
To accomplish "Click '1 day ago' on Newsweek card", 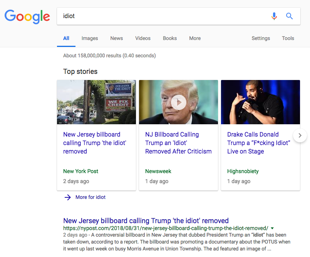I will tap(157, 181).
